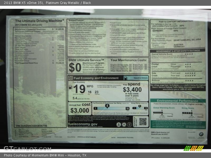Click the "Your Maintenance Costs:" heading
Viewport: 211px width, 158px height.
[x=128, y=60]
